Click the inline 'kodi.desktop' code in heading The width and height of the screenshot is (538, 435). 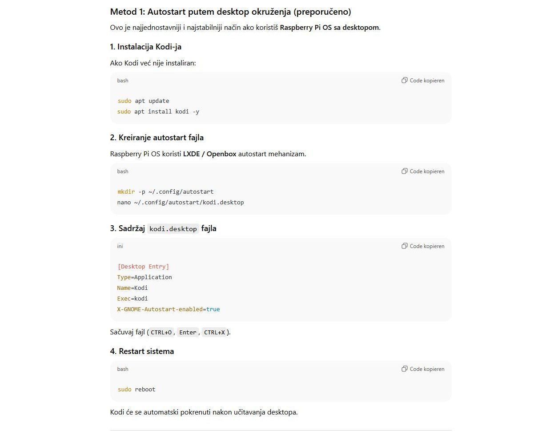tap(173, 229)
